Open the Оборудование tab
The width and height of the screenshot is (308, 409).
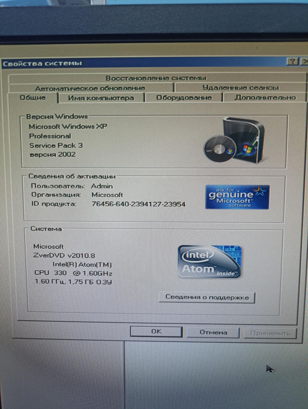point(184,98)
